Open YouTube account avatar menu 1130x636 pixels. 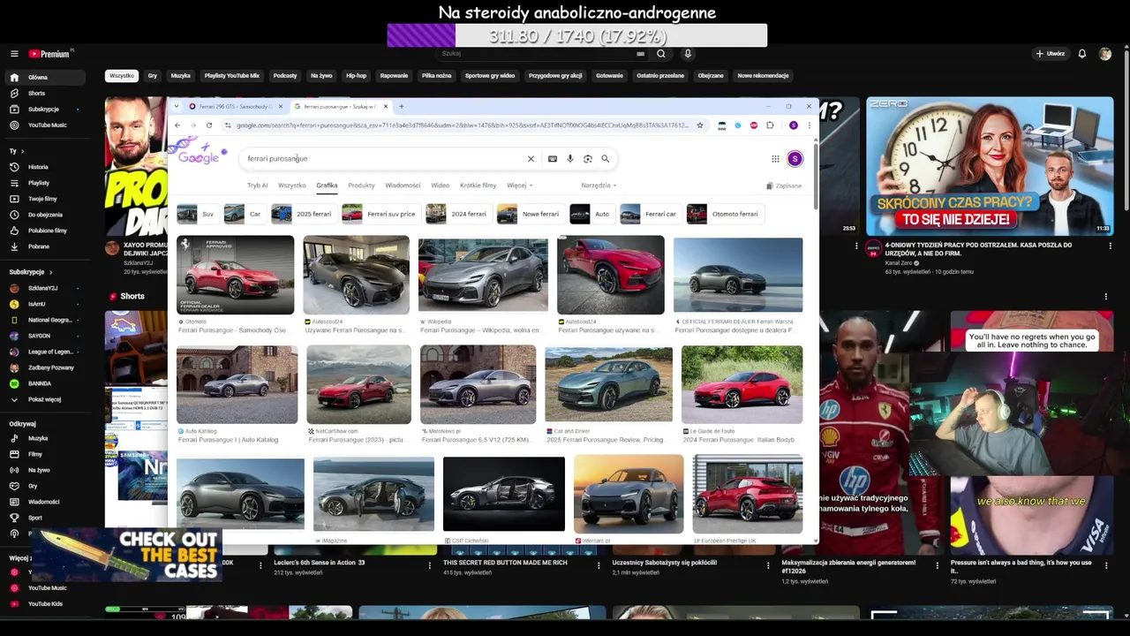pos(1105,54)
